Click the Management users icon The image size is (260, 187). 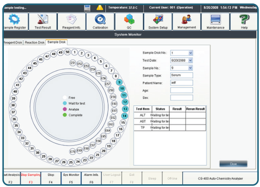click(187, 22)
